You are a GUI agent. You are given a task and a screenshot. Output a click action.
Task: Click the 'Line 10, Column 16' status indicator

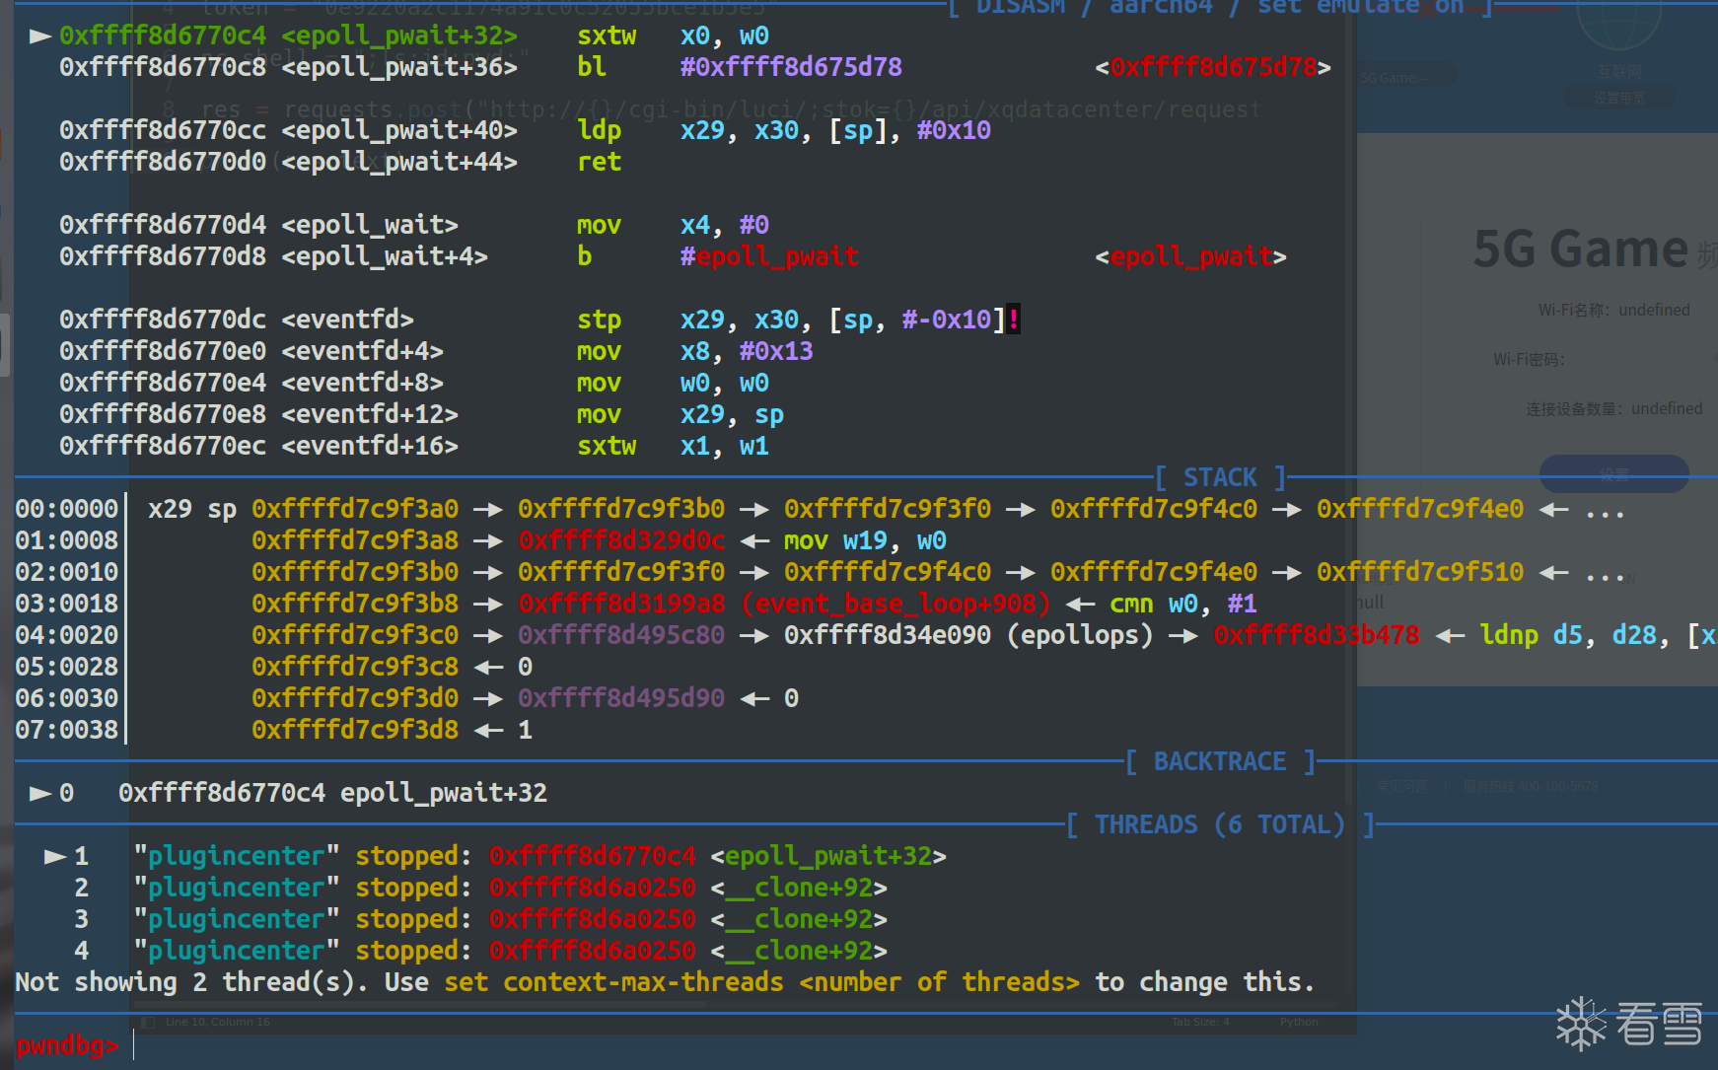pyautogui.click(x=218, y=1022)
